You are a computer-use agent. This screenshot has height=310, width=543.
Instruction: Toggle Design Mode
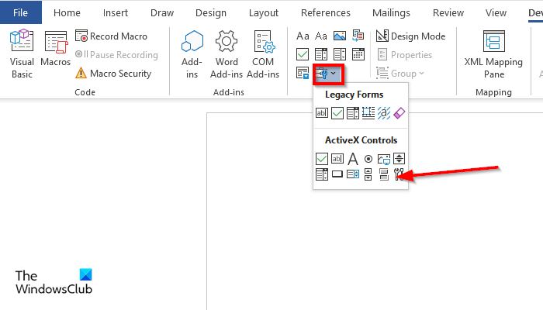[410, 36]
